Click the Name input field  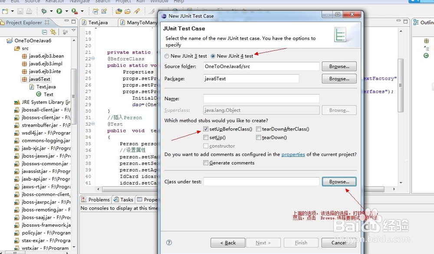(x=261, y=99)
